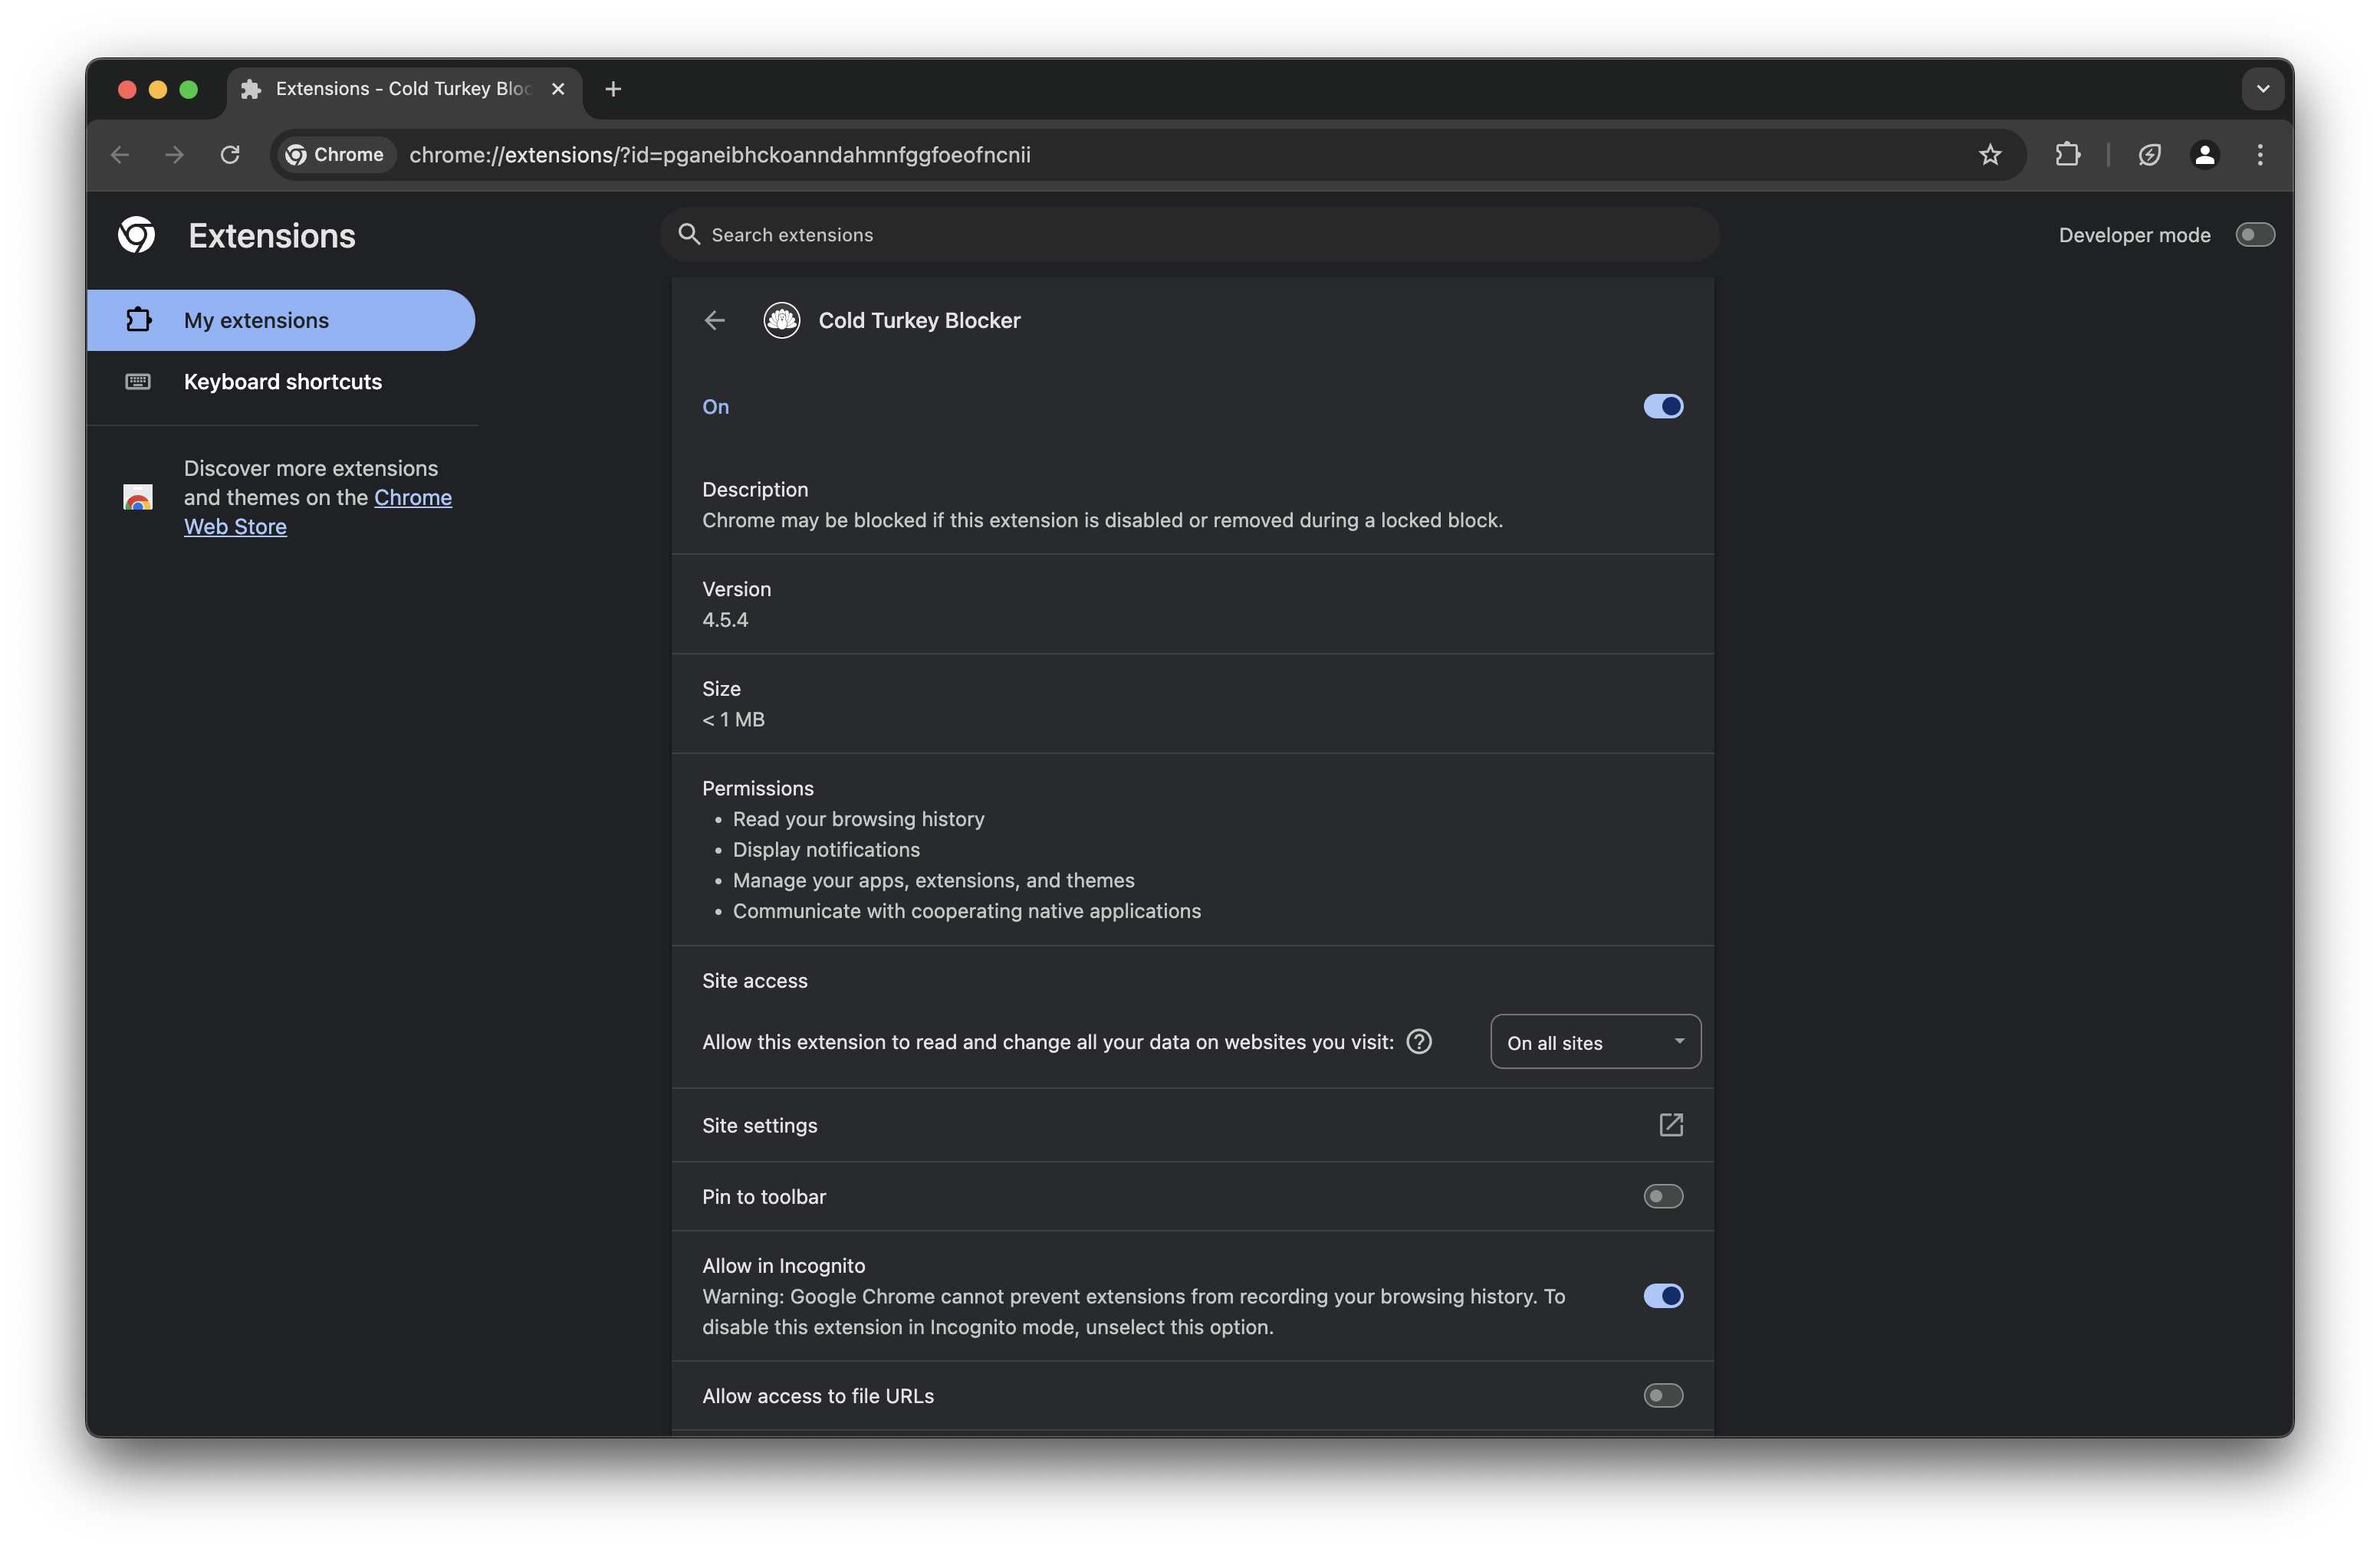Viewport: 2380px width, 1551px height.
Task: Click the Cold Turkey Blocker title text
Action: click(919, 320)
